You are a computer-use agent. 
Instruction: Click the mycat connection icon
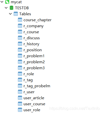tap(7, 2)
